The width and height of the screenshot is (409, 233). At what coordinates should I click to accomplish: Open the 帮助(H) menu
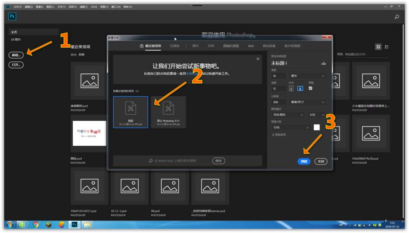(128, 7)
